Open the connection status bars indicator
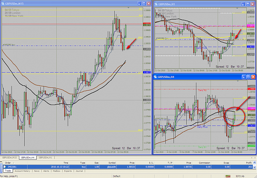The image size is (257, 178). coord(228,176)
